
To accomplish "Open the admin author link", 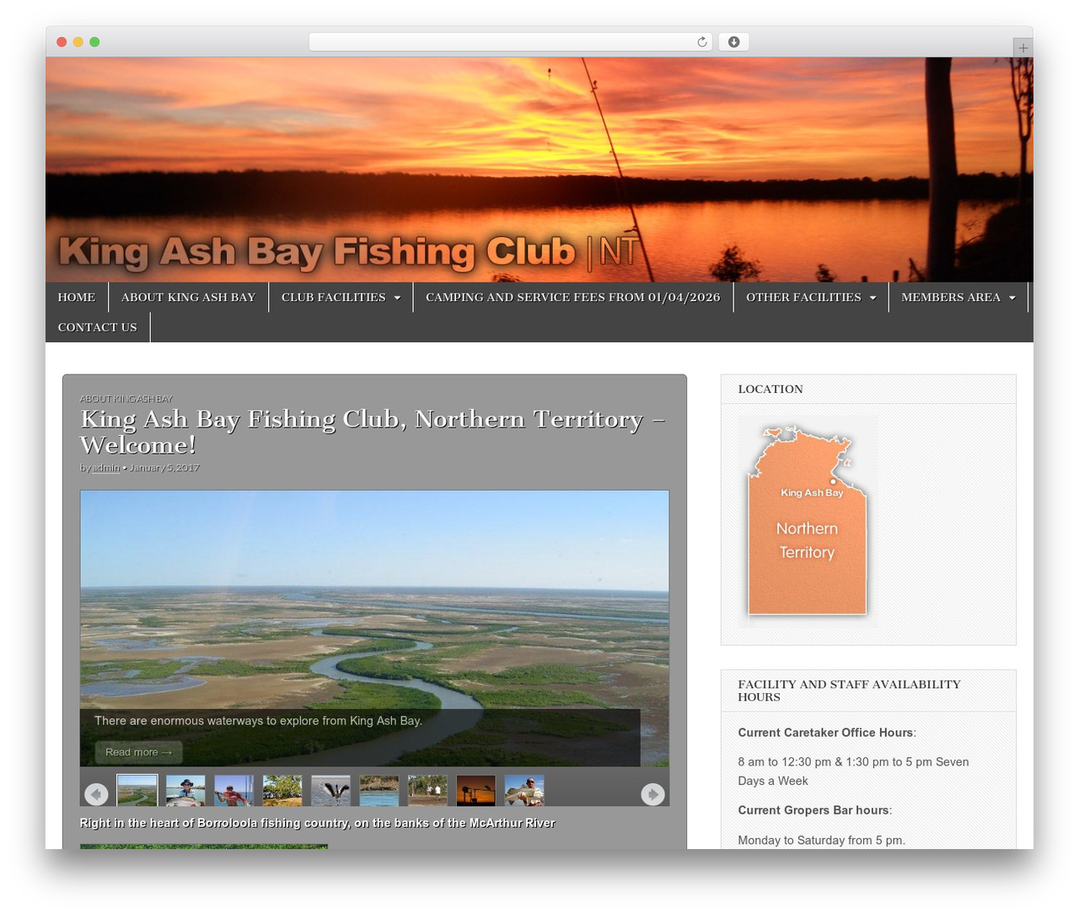I will coord(105,468).
